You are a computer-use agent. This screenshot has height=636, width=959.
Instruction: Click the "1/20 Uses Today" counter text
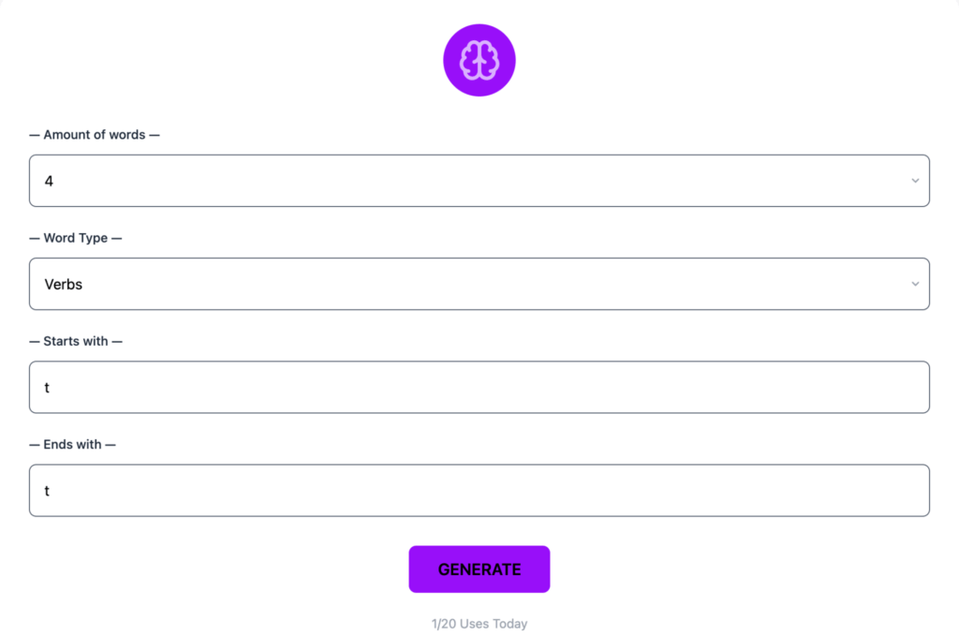[479, 624]
